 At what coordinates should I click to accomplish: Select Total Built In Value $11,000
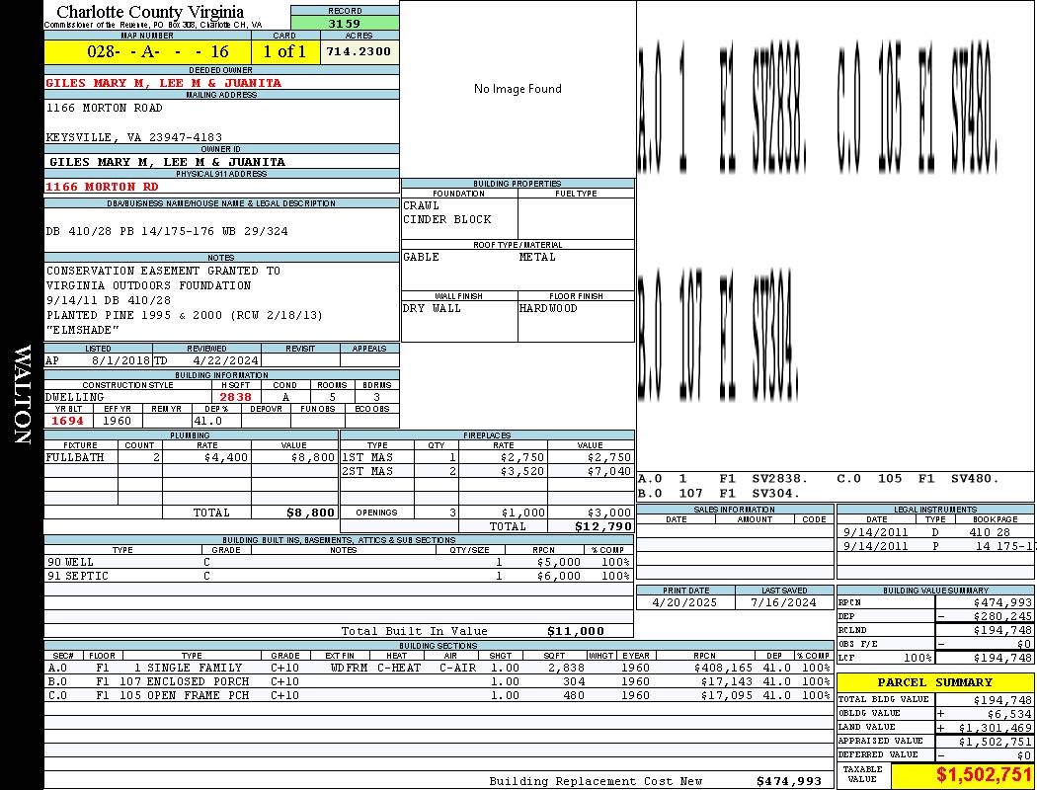(576, 631)
